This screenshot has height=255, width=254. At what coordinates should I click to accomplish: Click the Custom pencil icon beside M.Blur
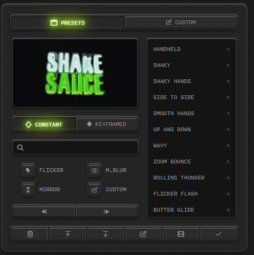(94, 190)
